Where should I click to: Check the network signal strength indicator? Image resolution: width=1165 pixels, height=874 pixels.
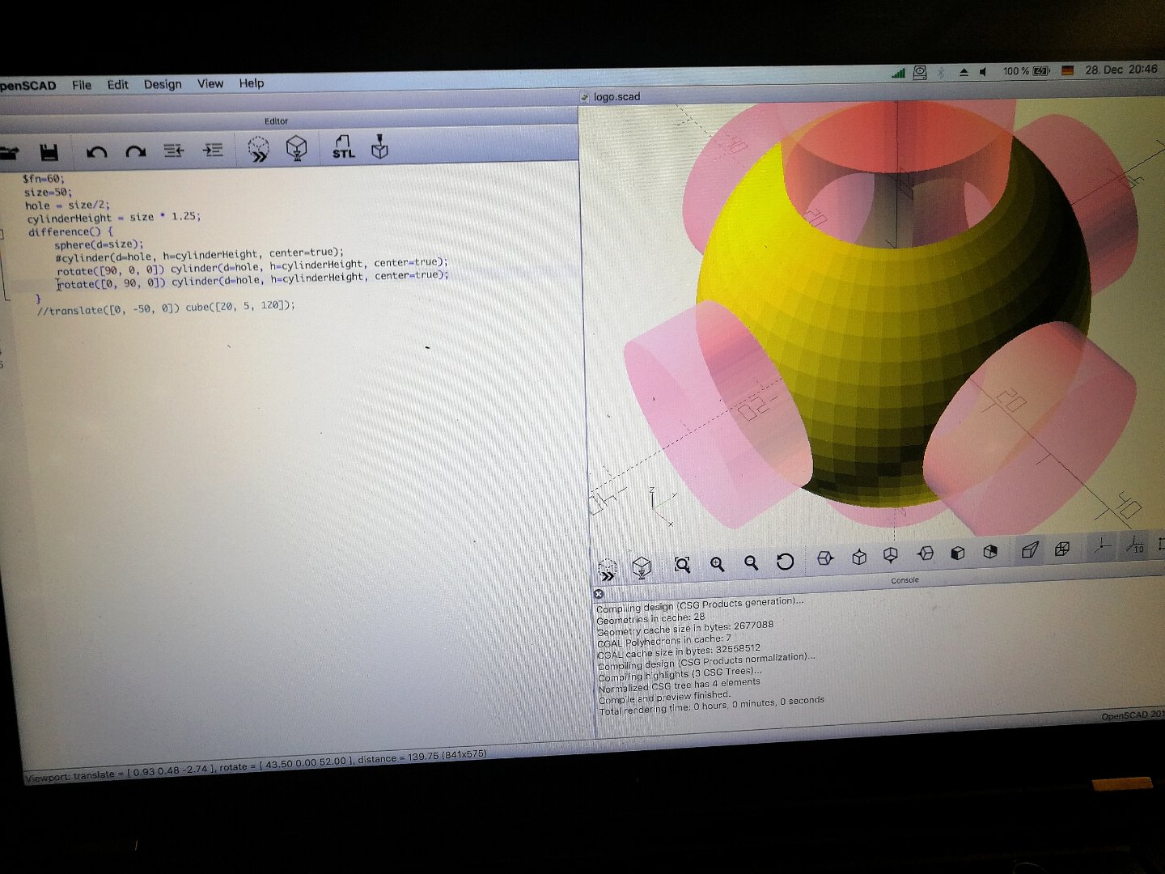pyautogui.click(x=898, y=73)
